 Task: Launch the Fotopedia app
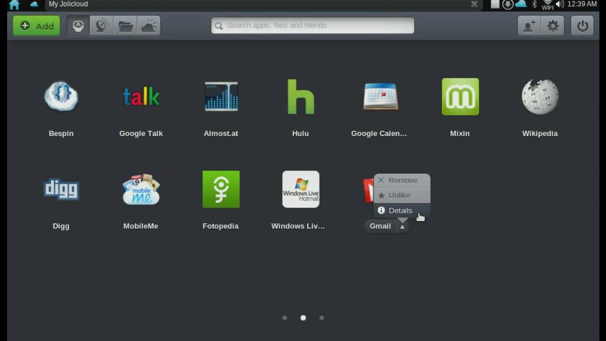tap(221, 189)
